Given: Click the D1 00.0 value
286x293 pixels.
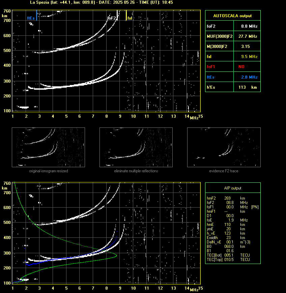Looking at the screenshot, I should click(x=230, y=216).
